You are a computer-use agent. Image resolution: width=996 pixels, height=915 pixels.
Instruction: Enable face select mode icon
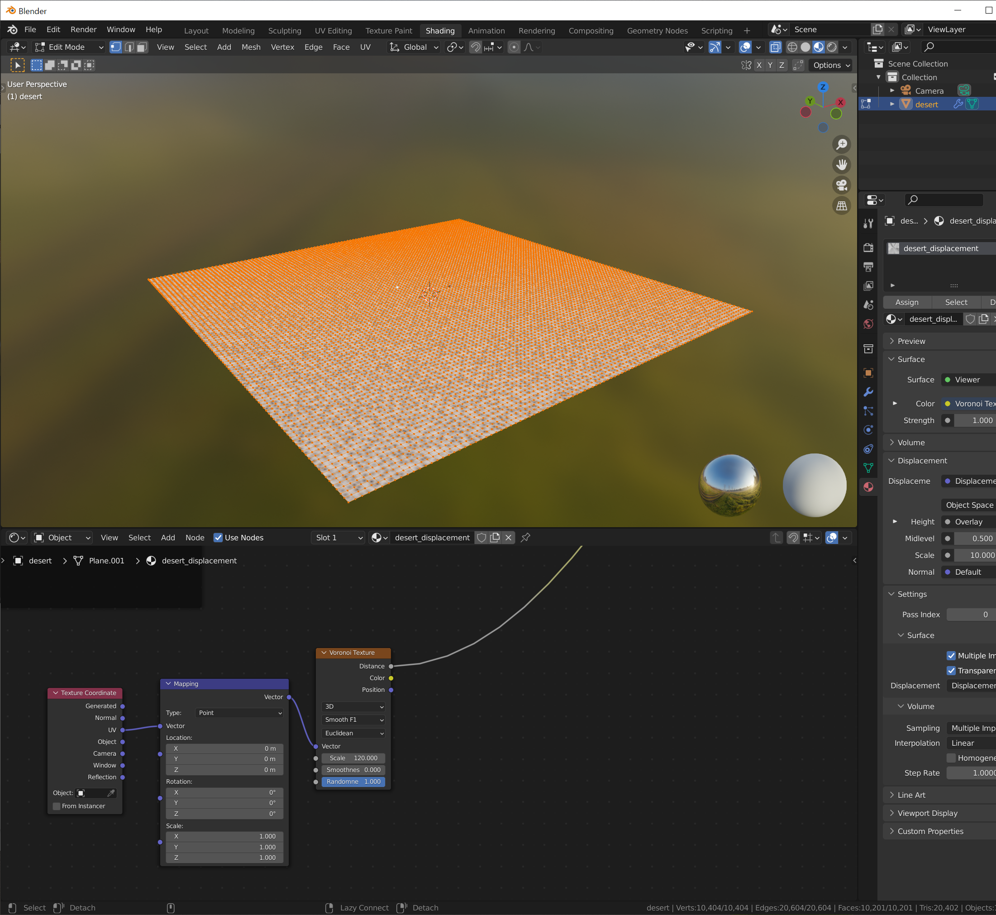[x=142, y=47]
